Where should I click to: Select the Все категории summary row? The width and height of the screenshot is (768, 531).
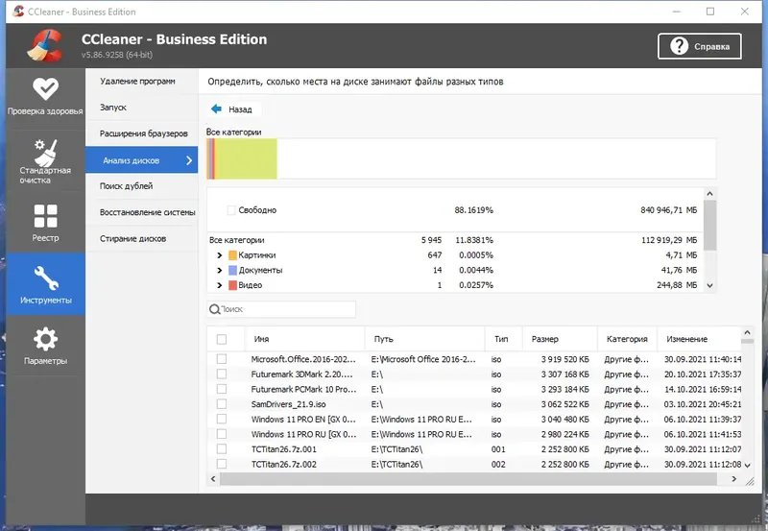455,240
